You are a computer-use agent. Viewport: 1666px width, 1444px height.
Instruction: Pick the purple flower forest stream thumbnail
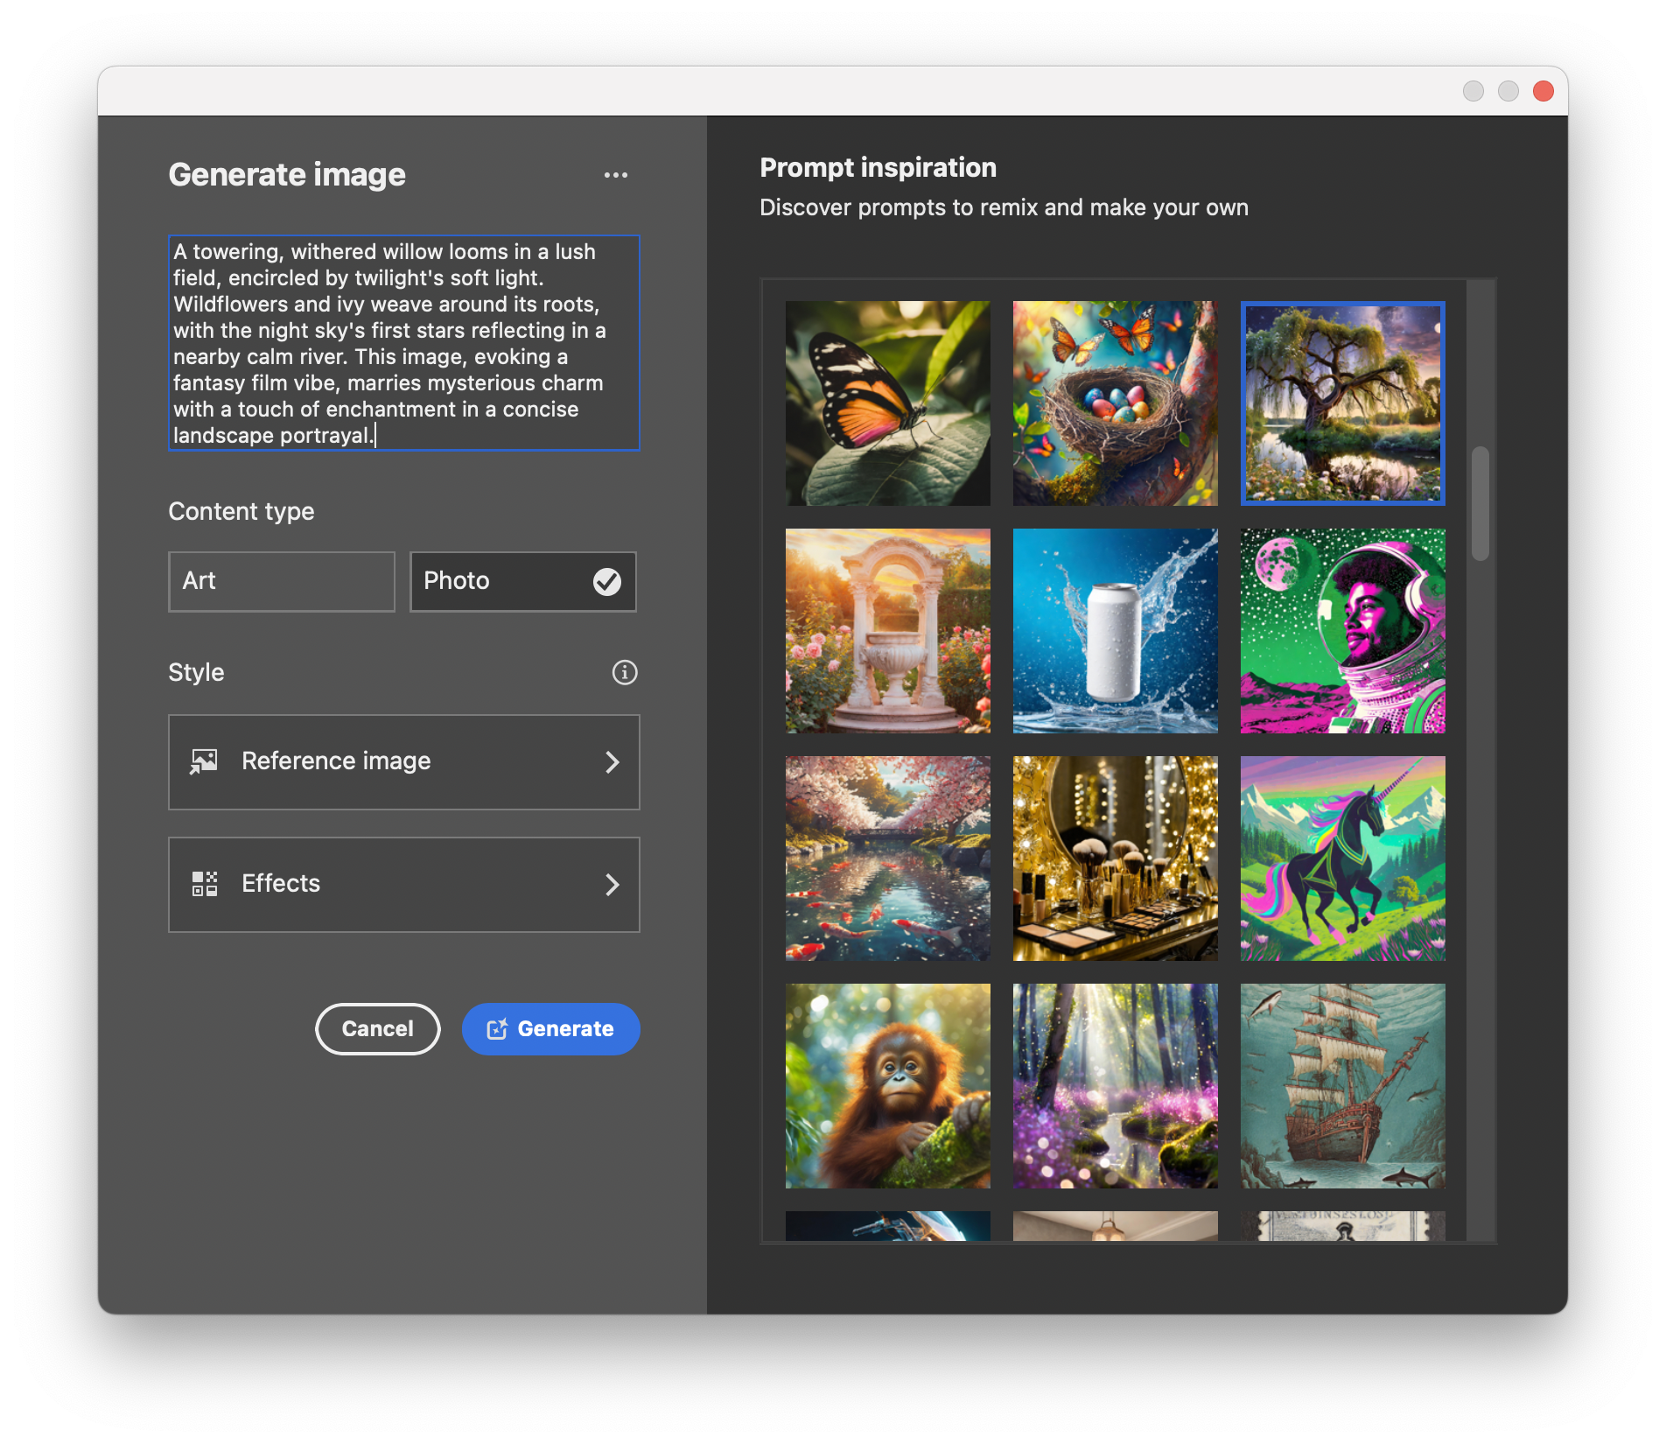1116,1086
